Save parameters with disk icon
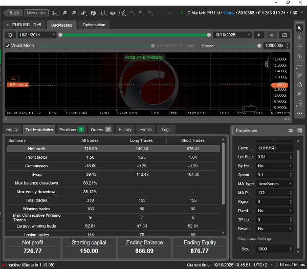Screen dimensions: 307x269 click(299, 130)
